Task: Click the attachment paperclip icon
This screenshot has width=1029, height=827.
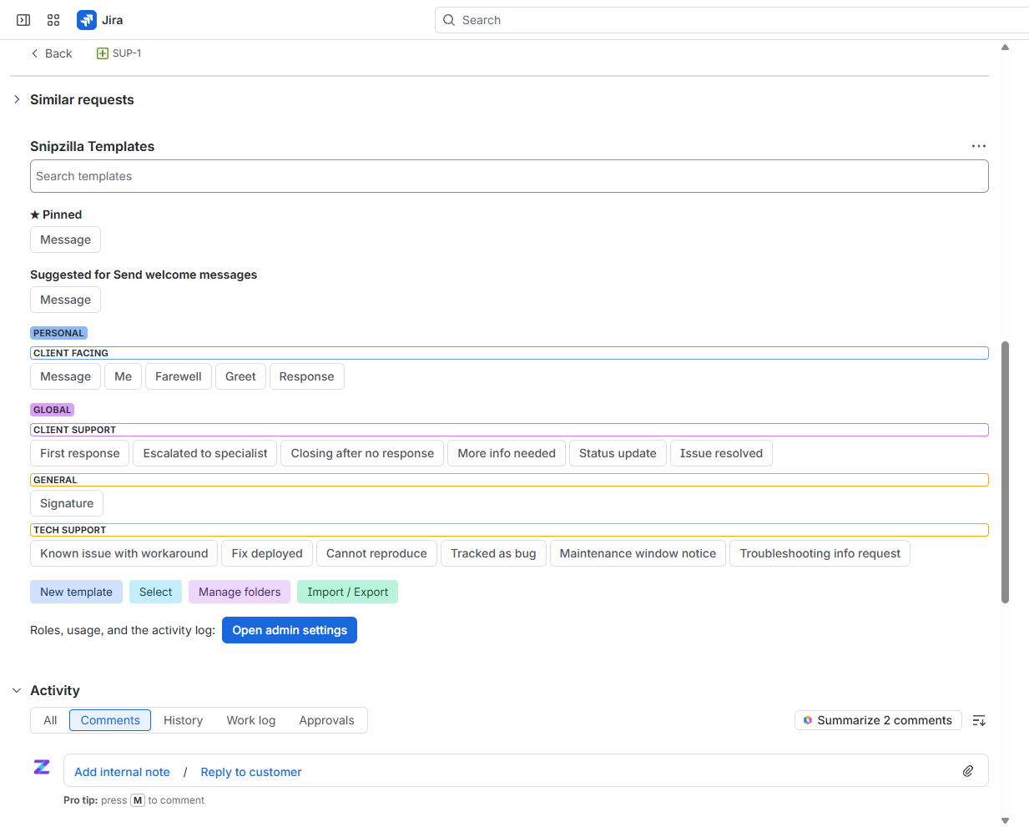Action: pos(968,771)
